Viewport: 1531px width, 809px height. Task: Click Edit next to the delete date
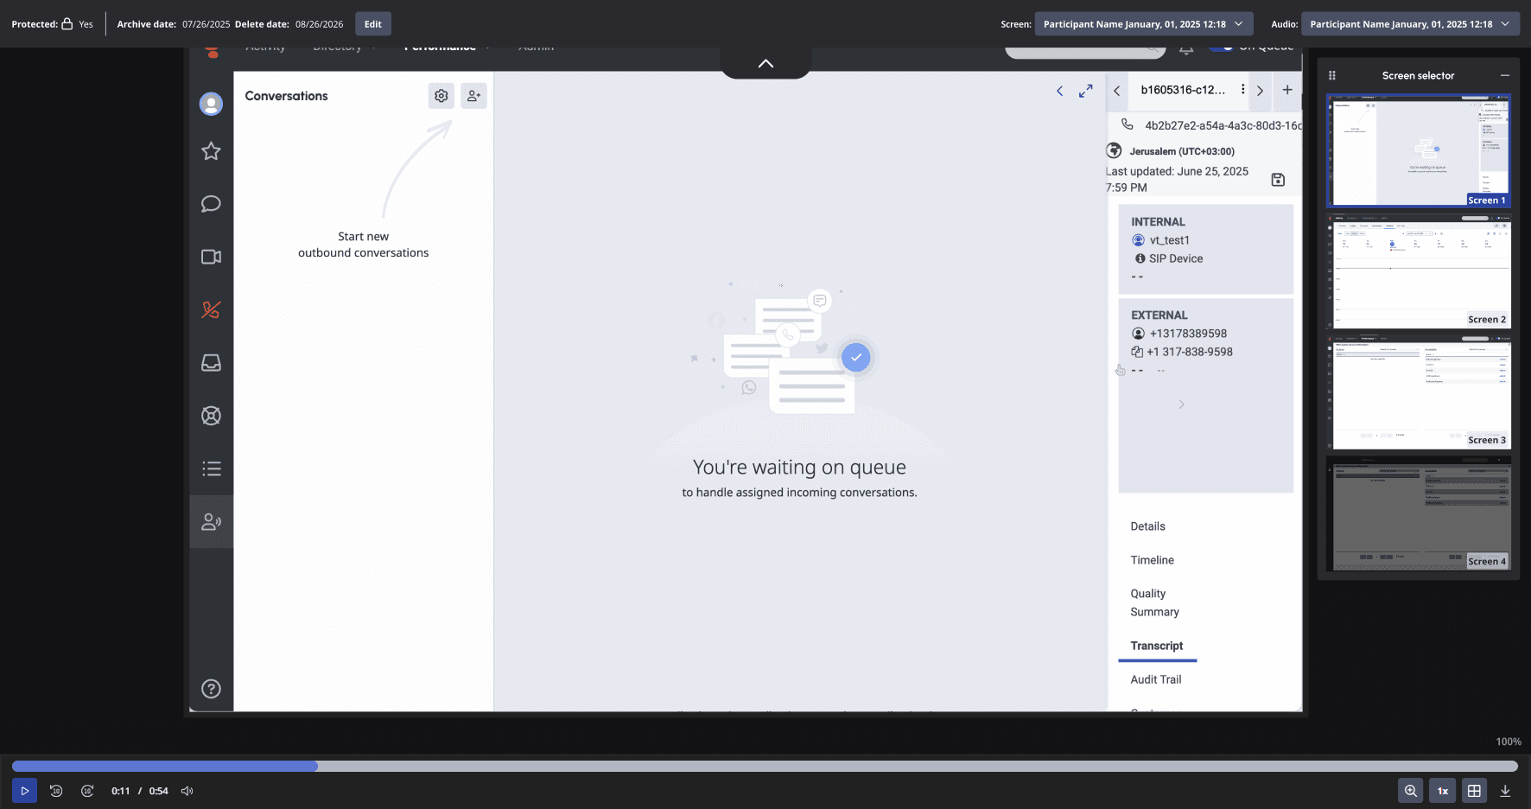373,24
